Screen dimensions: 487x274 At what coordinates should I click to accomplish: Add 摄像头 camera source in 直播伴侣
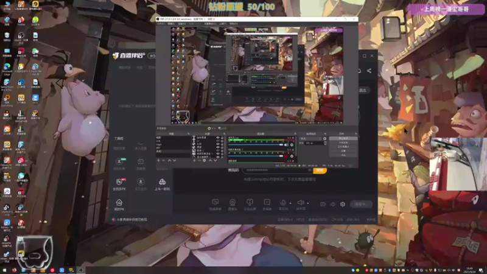click(233, 205)
